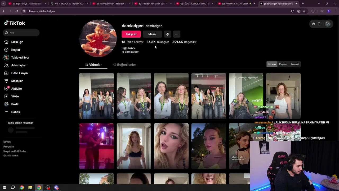
Task: Open Aktivite notifications
Action: click(13, 89)
